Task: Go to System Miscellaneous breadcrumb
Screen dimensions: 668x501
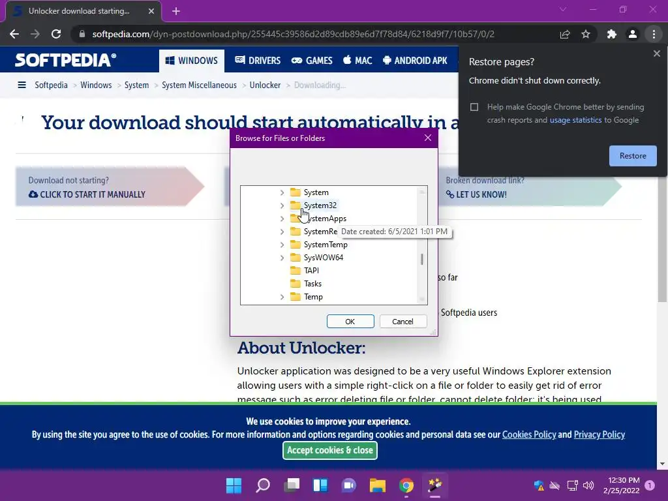Action: (199, 85)
